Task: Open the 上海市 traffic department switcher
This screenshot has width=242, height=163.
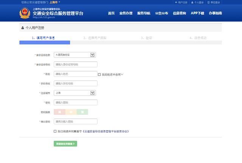Action: (x=55, y=2)
